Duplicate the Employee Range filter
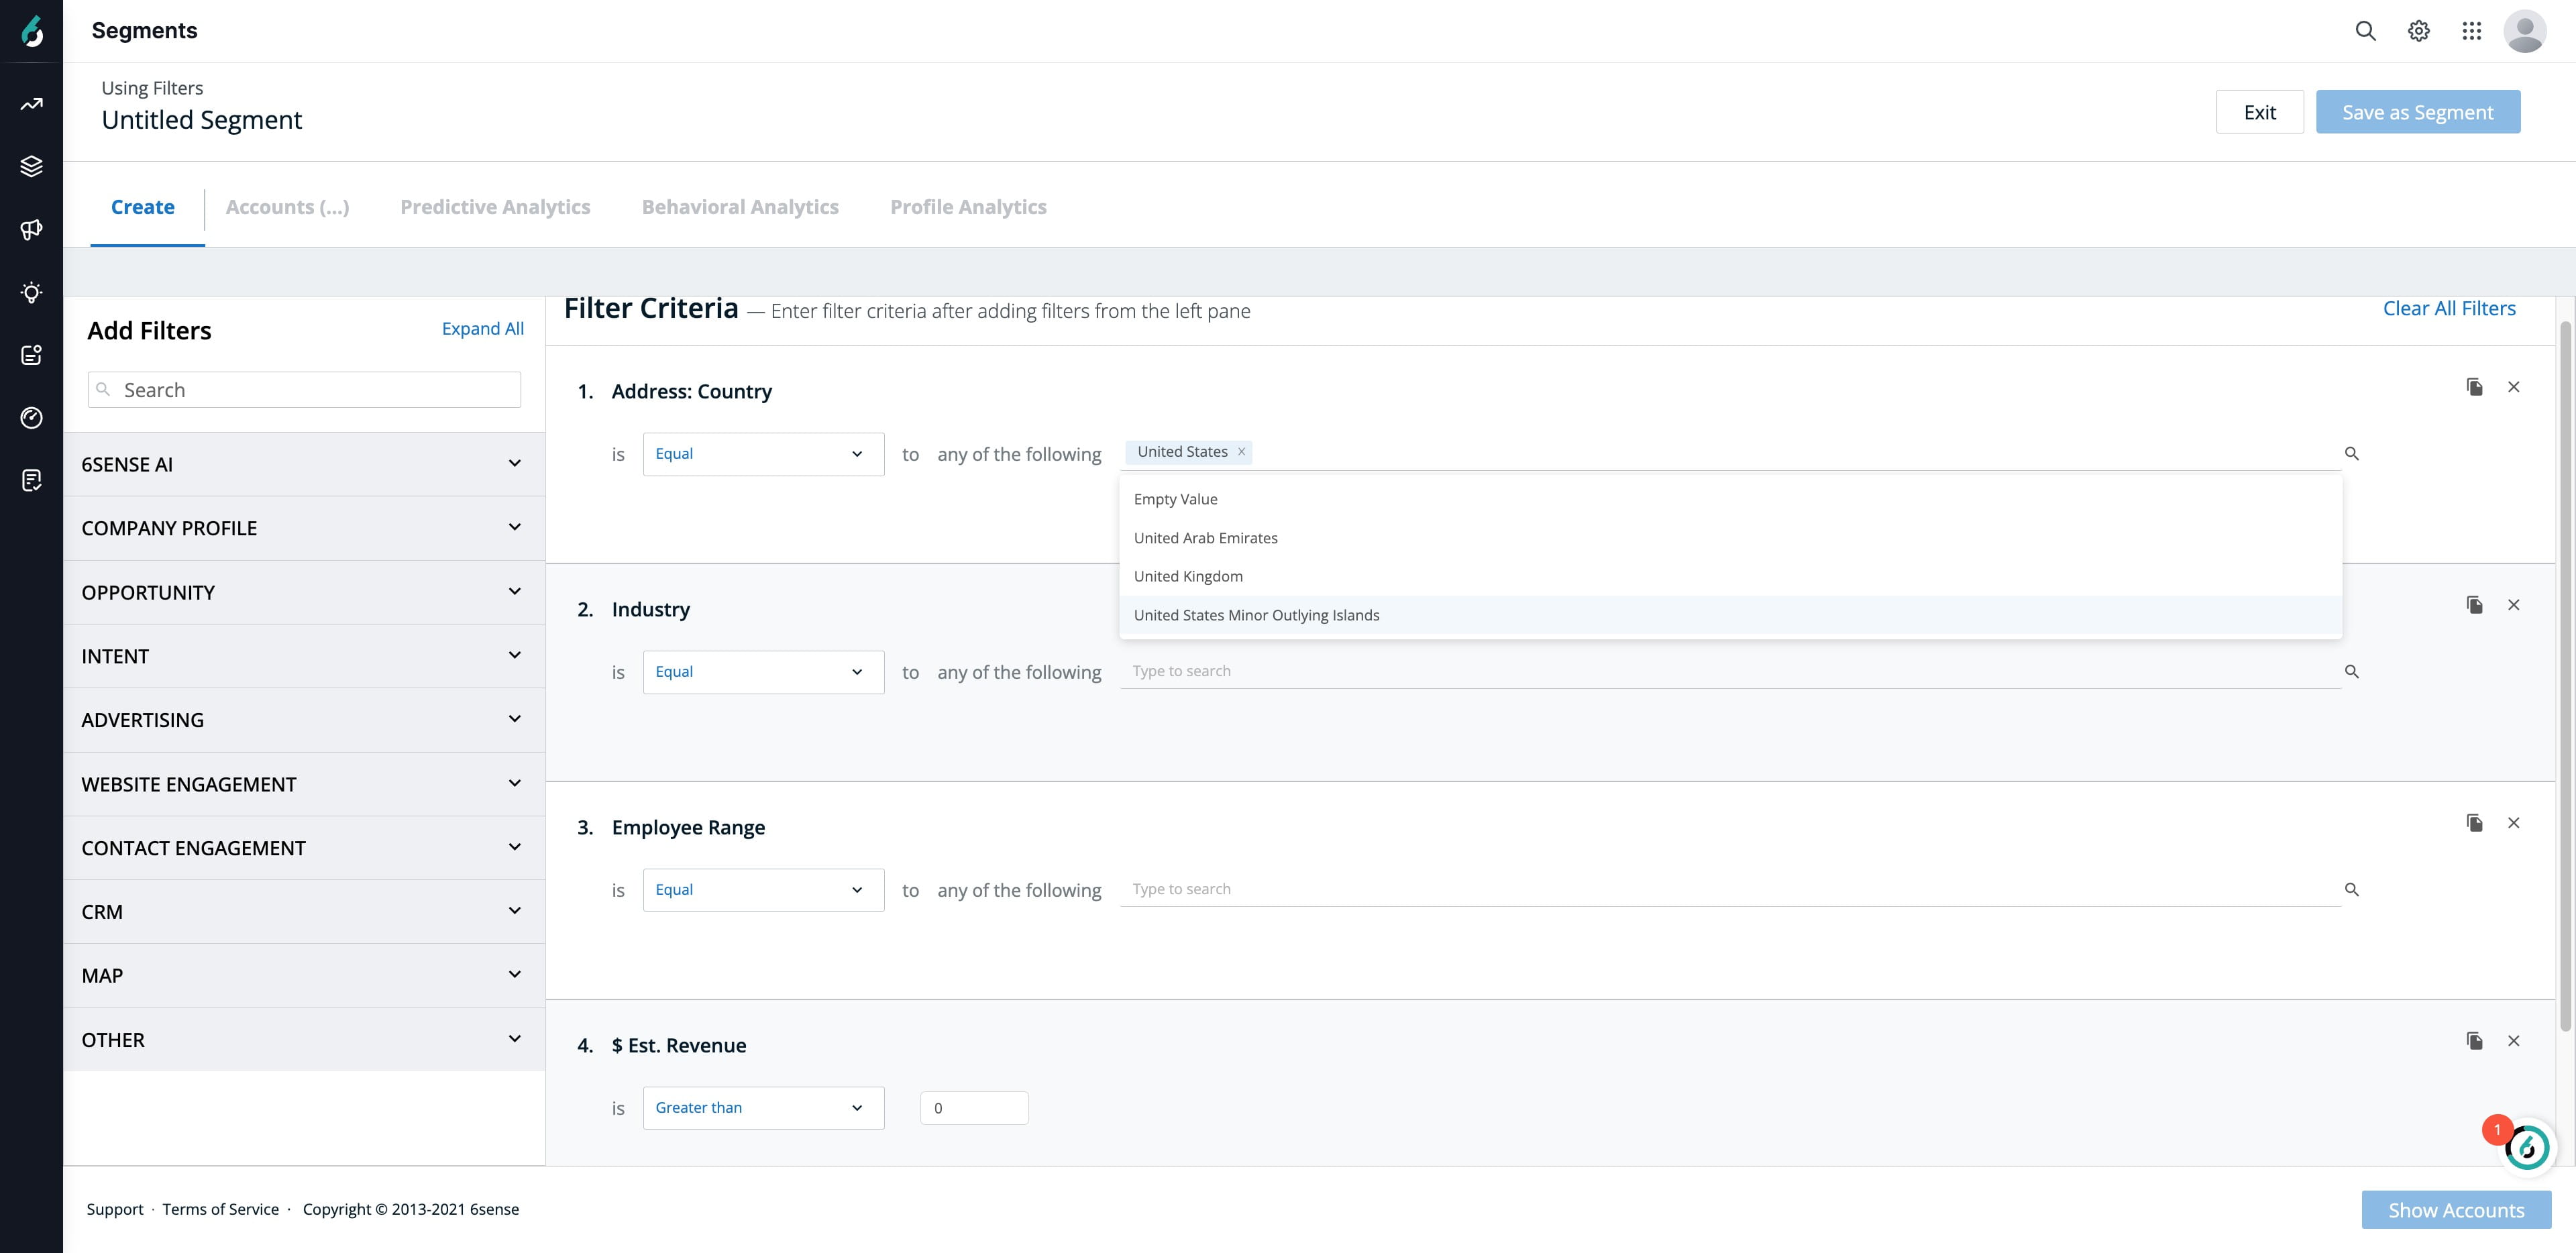This screenshot has height=1253, width=2576. 2474,823
